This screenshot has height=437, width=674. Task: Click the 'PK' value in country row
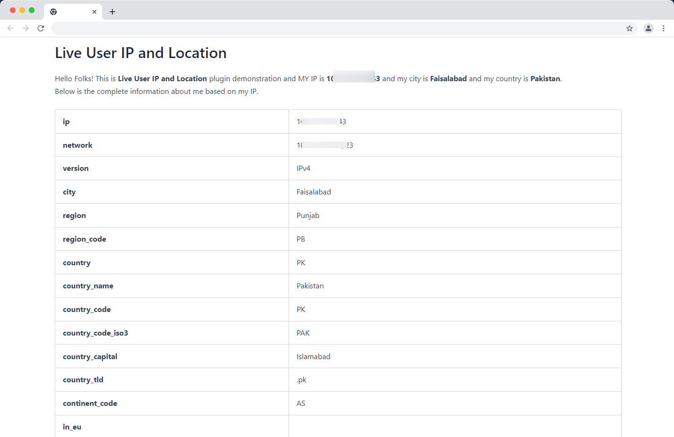click(x=301, y=263)
